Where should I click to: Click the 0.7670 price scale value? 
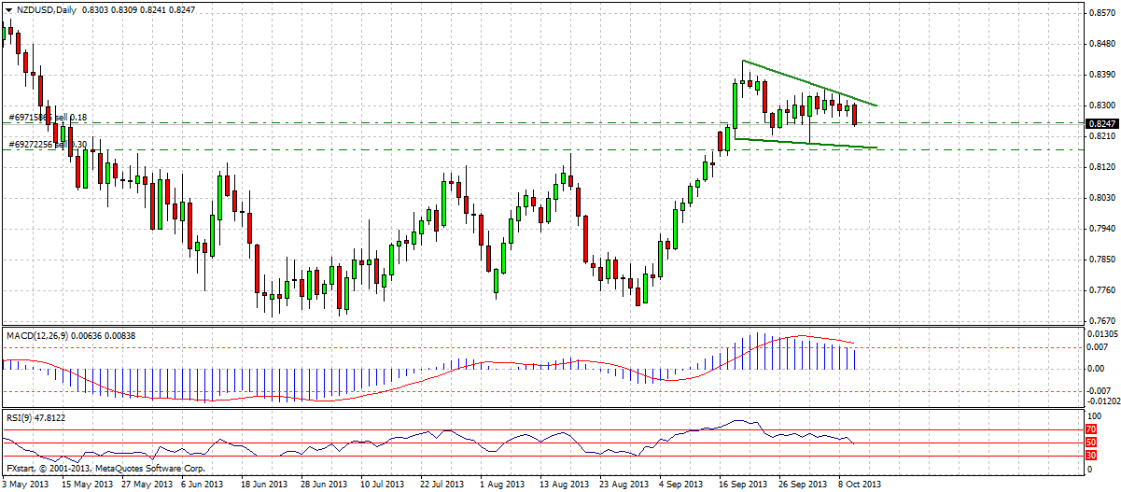(x=1100, y=320)
